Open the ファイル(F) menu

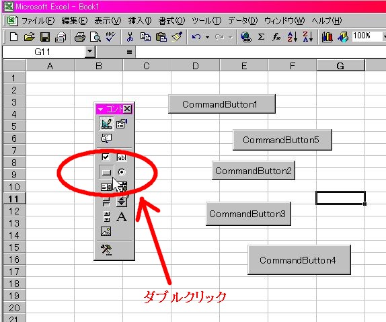coord(38,21)
